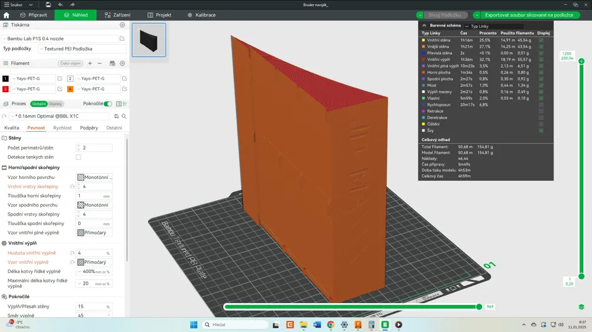Enable the Detekce tenkých stěn checkbox
This screenshot has width=592, height=332.
[78, 157]
